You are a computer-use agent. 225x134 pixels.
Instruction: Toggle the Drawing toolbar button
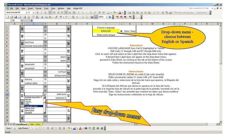click(x=96, y=17)
